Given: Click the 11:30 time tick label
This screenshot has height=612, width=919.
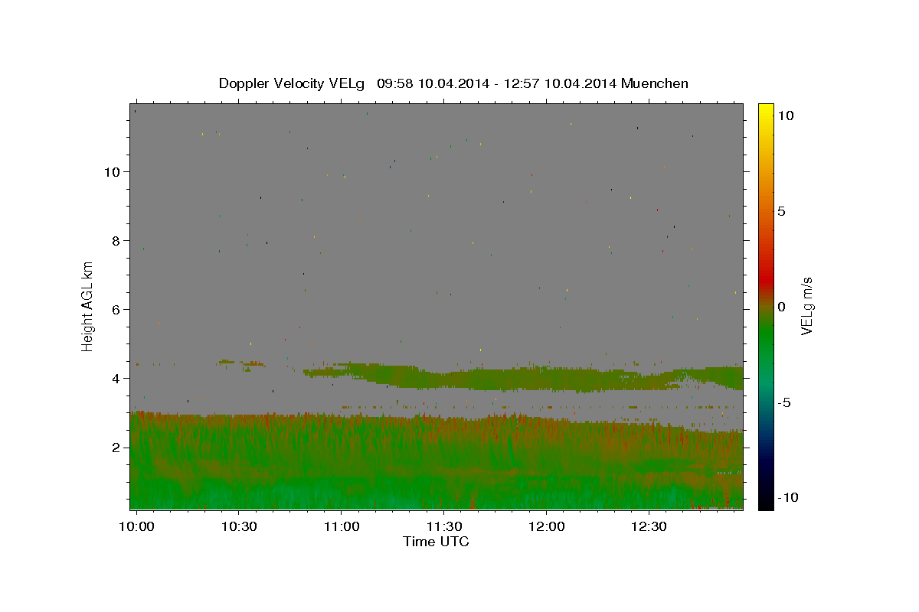Looking at the screenshot, I should (443, 527).
